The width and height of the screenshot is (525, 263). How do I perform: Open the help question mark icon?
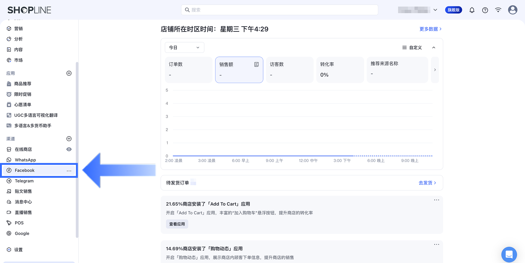[485, 10]
